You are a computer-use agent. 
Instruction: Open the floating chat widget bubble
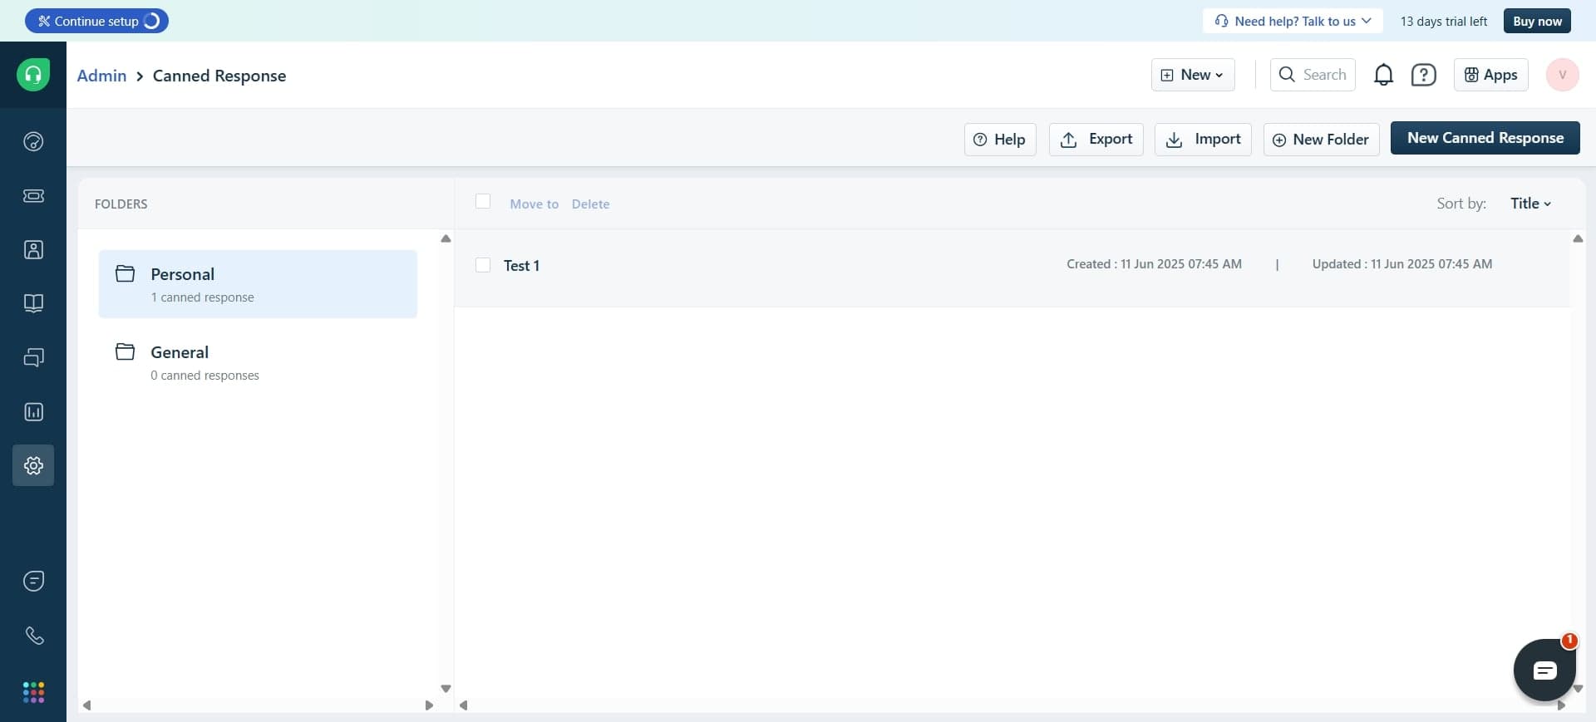click(1544, 670)
